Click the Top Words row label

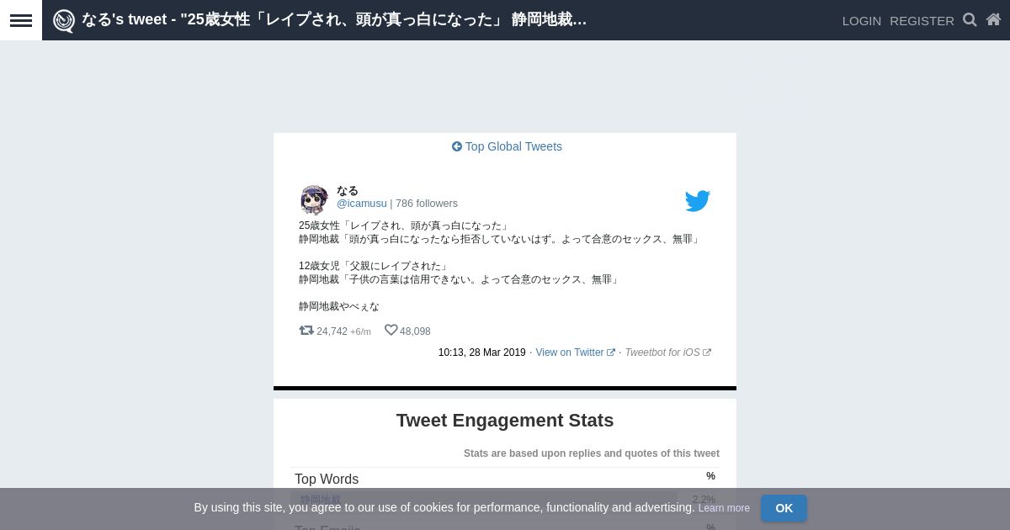(327, 479)
